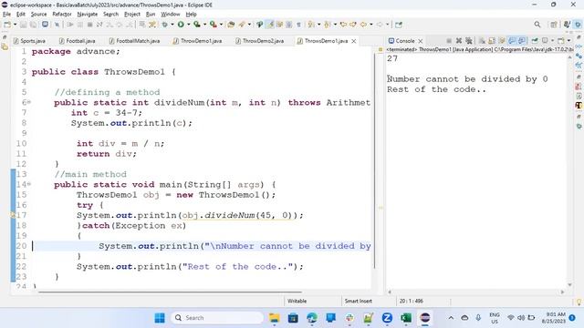Run the program with the green Run icon
This screenshot has height=328, width=584.
coord(181,25)
